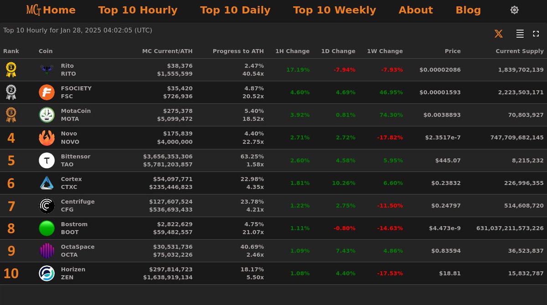Click Bostrom's supply 631,037,211,573,226

coord(510,228)
